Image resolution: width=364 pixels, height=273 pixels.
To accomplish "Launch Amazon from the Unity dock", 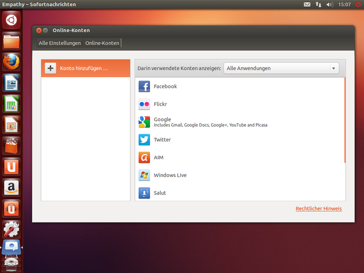I will pyautogui.click(x=11, y=187).
